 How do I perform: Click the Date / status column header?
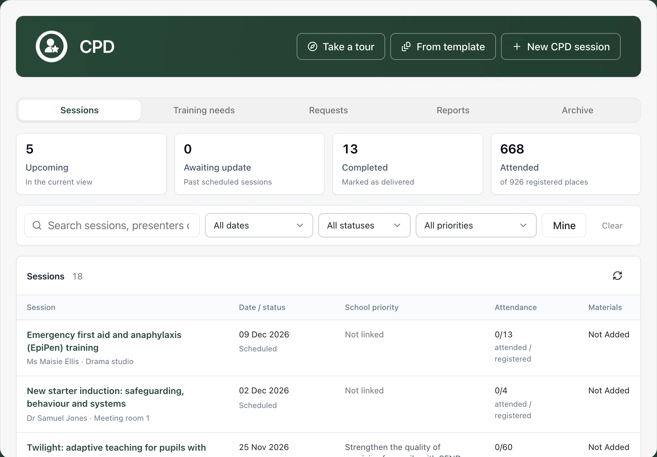point(262,307)
